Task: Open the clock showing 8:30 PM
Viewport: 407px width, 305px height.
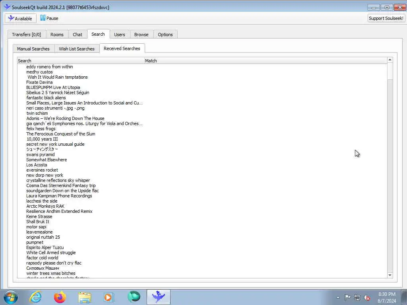Action: (x=387, y=297)
